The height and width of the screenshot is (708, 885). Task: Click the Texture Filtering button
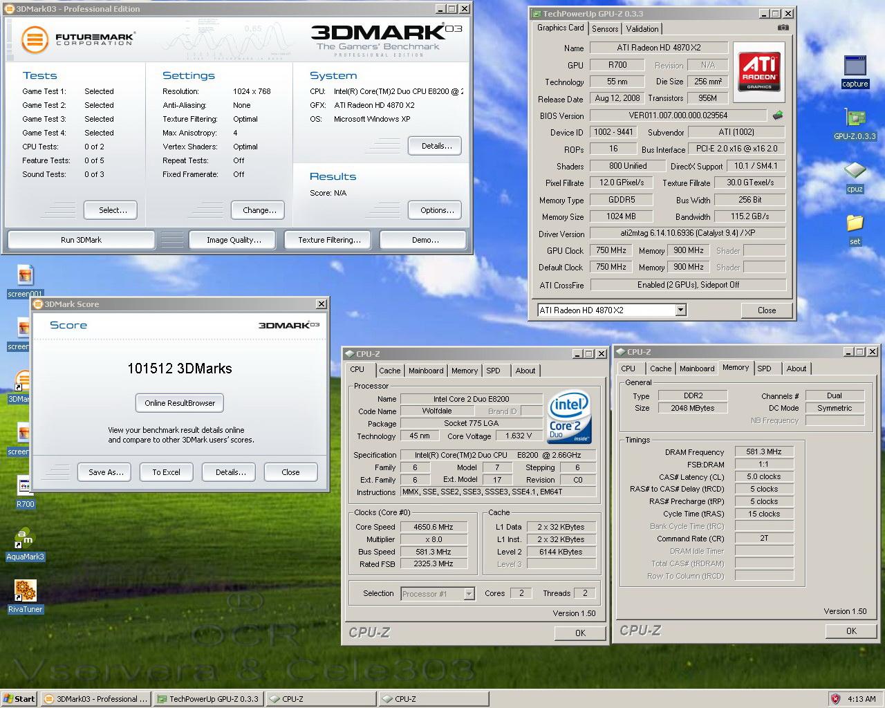point(329,240)
